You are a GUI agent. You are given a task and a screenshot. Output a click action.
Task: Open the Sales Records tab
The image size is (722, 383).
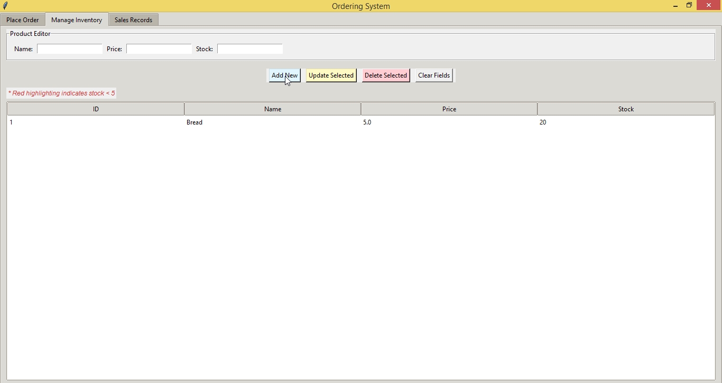(x=133, y=20)
